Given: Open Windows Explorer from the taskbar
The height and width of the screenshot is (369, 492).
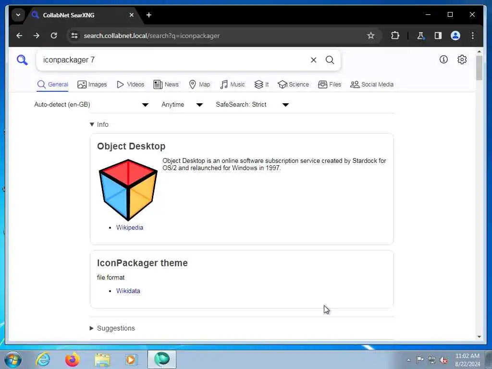Looking at the screenshot, I should point(102,359).
